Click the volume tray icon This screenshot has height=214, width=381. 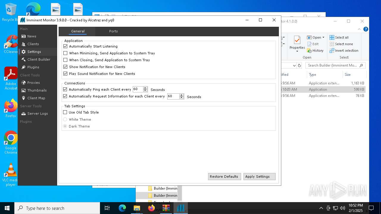pos(343,208)
